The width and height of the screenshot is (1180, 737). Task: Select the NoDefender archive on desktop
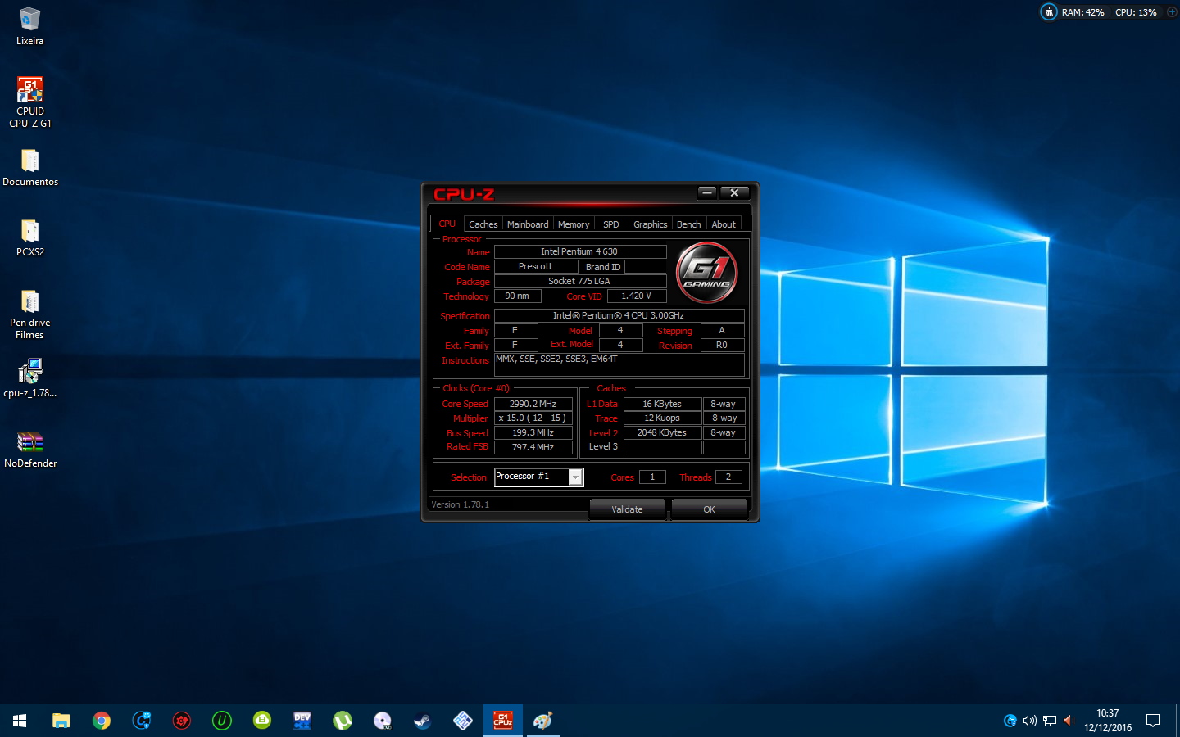30,450
